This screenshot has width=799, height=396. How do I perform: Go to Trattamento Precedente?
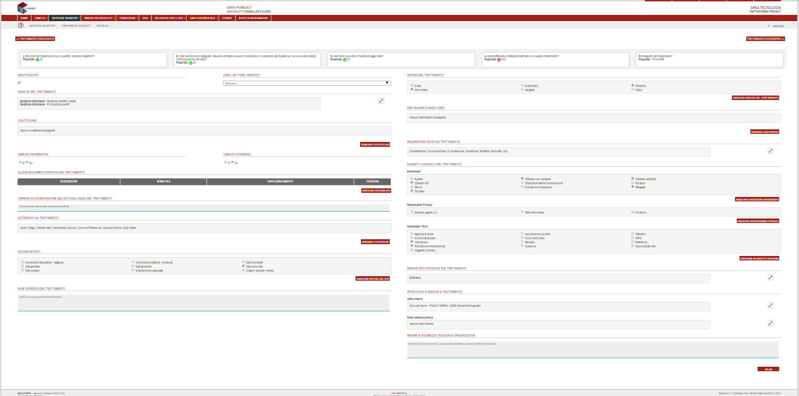(x=35, y=39)
